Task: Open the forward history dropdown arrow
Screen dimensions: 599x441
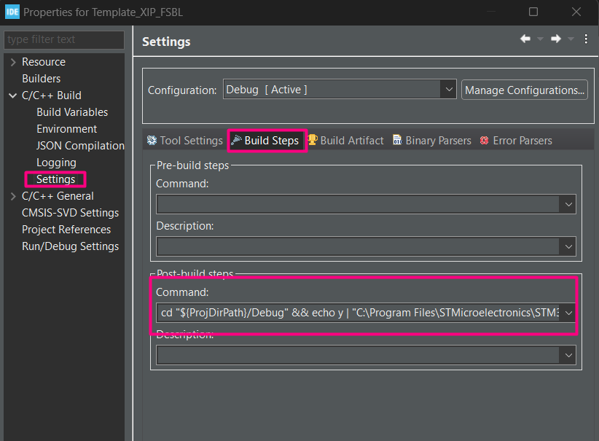Action: pos(571,39)
